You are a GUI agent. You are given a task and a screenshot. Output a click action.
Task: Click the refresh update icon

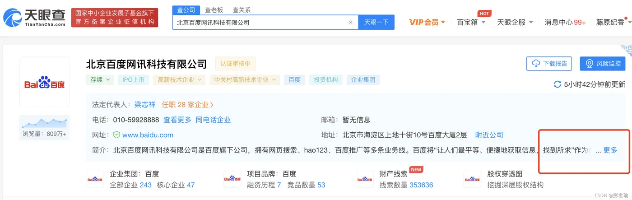[x=558, y=84]
